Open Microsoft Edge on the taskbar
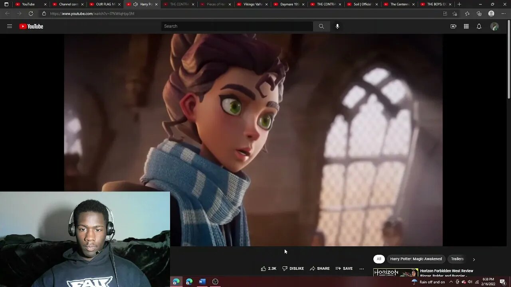Screen dimensions: 511x287 tap(176, 281)
